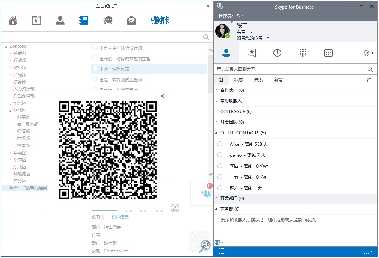The width and height of the screenshot is (379, 258).
Task: Open the 职位信息 tab
Action: (x=120, y=217)
